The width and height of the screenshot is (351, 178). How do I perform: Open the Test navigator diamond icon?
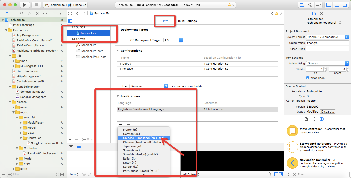click(x=37, y=13)
